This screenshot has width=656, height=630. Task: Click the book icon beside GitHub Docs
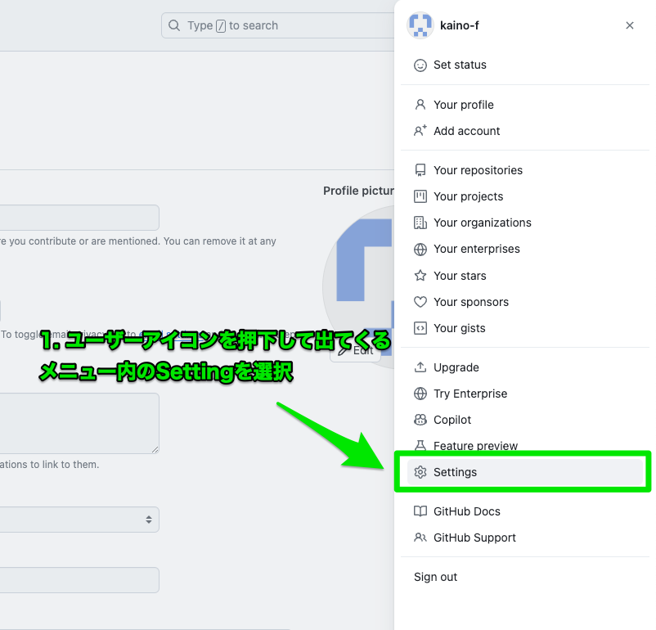point(420,511)
